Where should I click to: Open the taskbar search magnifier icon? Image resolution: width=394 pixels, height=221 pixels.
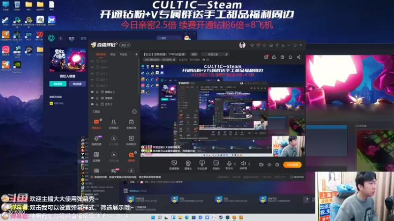160,218
